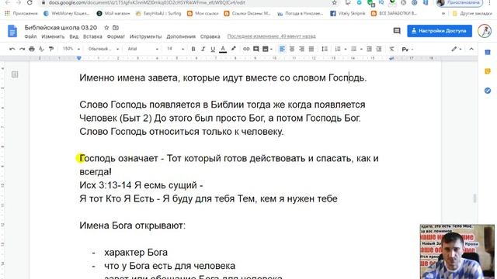Align text left
497x279 pixels.
click(282, 49)
